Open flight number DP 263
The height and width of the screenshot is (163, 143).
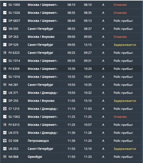13,37
